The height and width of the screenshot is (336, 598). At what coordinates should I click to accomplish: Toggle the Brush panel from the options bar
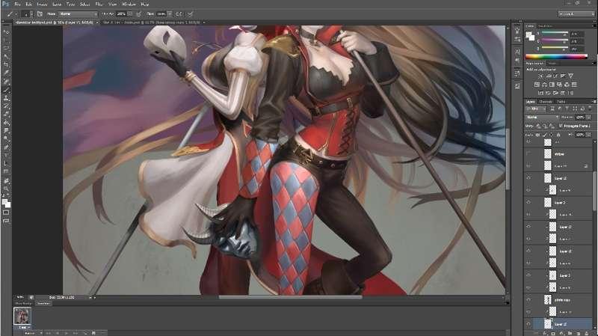click(40, 13)
